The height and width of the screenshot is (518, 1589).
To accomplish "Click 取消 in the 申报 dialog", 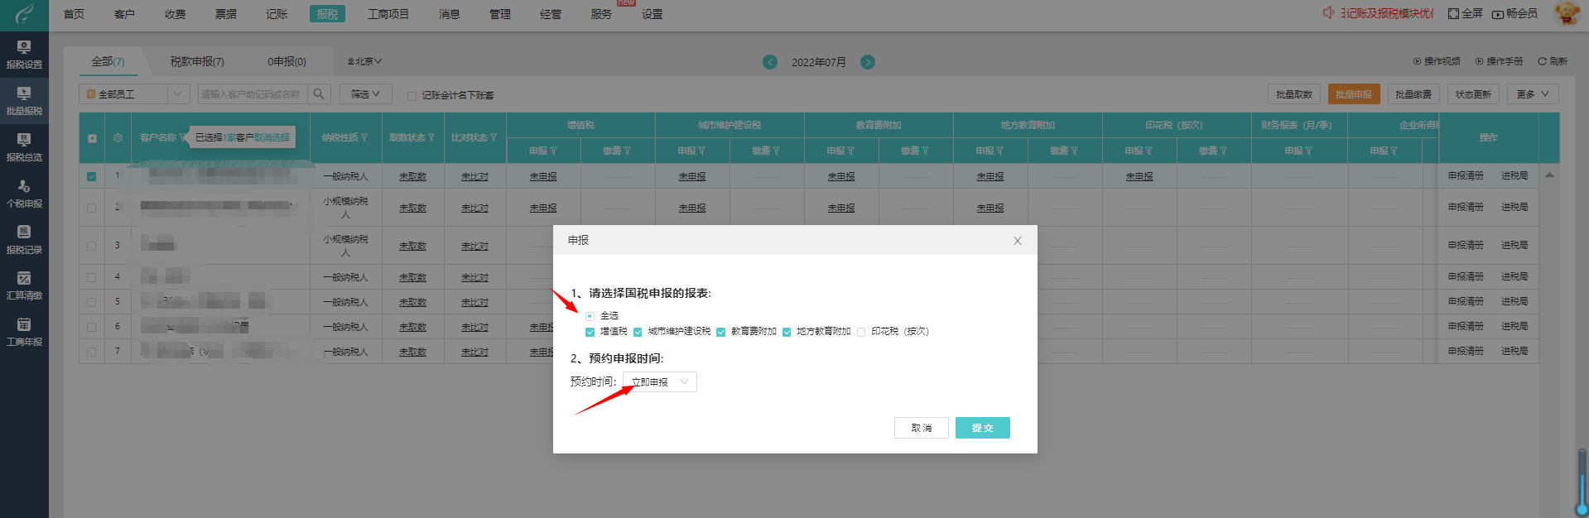I will 921,428.
